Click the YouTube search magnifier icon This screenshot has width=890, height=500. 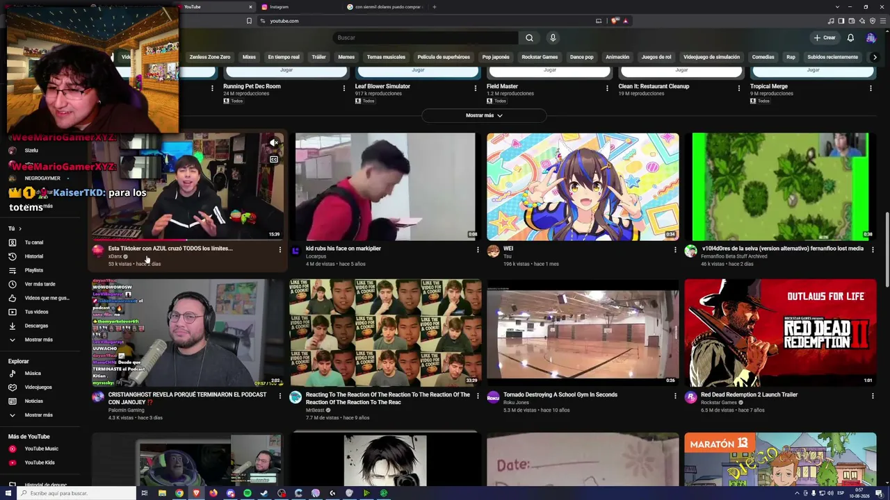(x=529, y=37)
